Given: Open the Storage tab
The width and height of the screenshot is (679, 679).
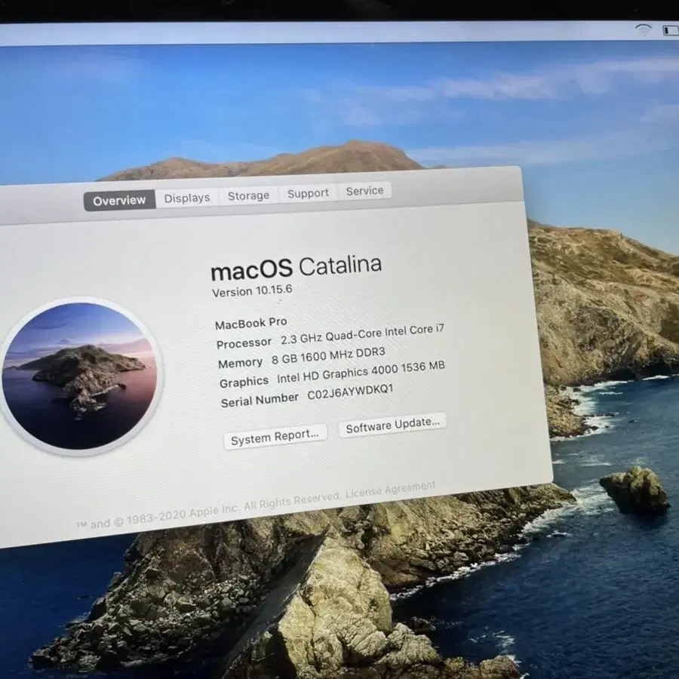Looking at the screenshot, I should point(248,195).
